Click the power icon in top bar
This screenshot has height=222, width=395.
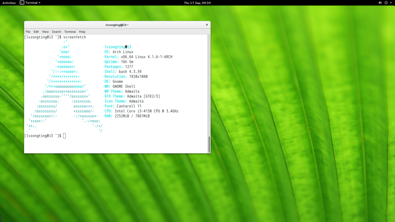(386, 3)
